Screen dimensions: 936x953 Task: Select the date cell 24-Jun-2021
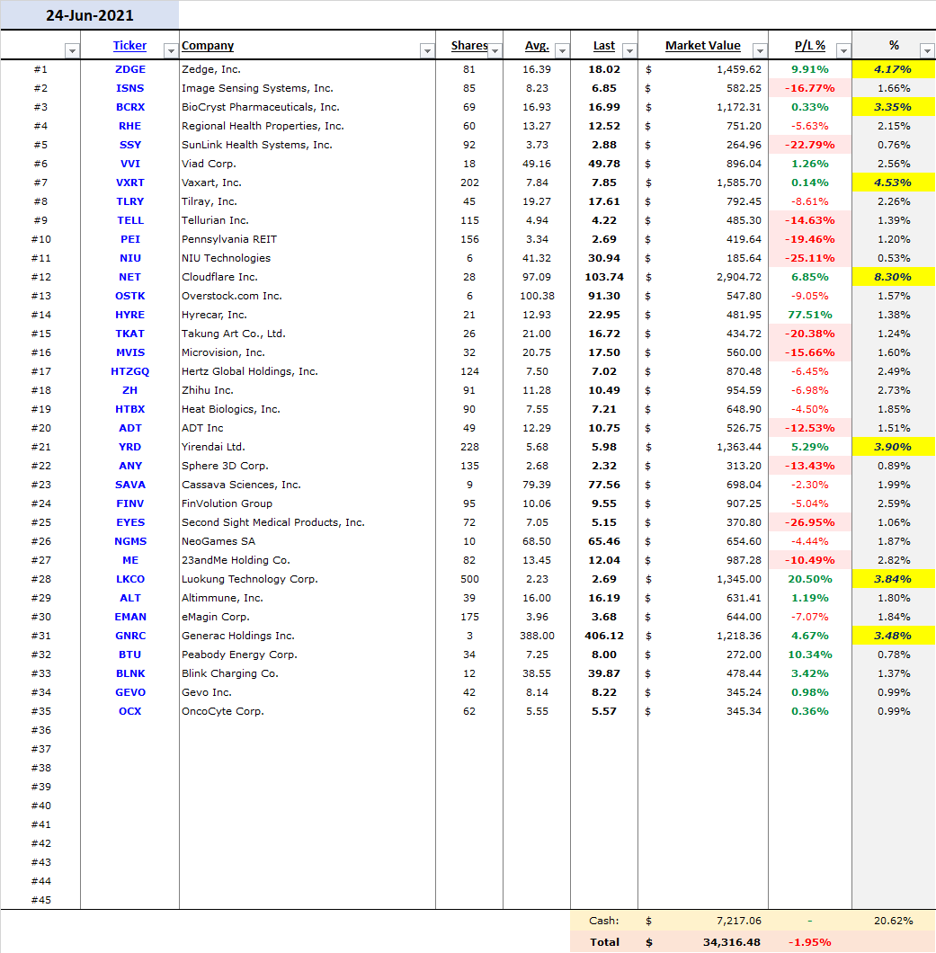[x=89, y=15]
